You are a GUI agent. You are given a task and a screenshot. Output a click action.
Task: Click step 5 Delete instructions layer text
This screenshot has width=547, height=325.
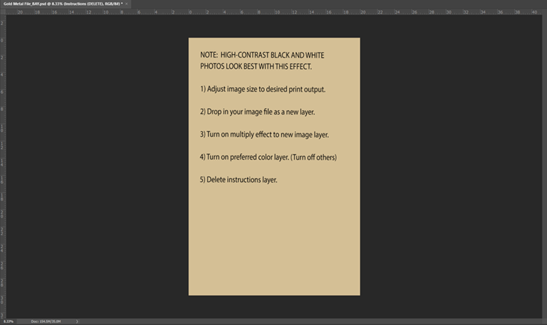pos(239,180)
